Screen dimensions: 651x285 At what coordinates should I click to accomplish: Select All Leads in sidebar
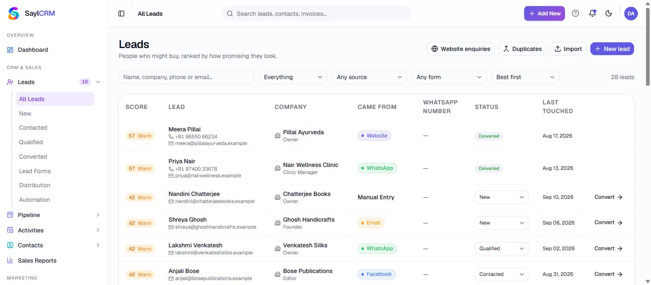coord(55,99)
